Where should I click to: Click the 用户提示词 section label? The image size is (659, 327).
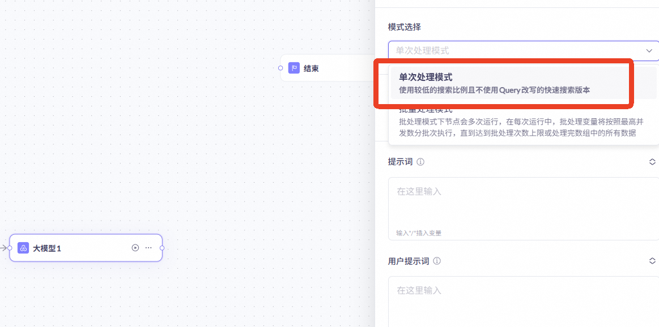pos(409,261)
